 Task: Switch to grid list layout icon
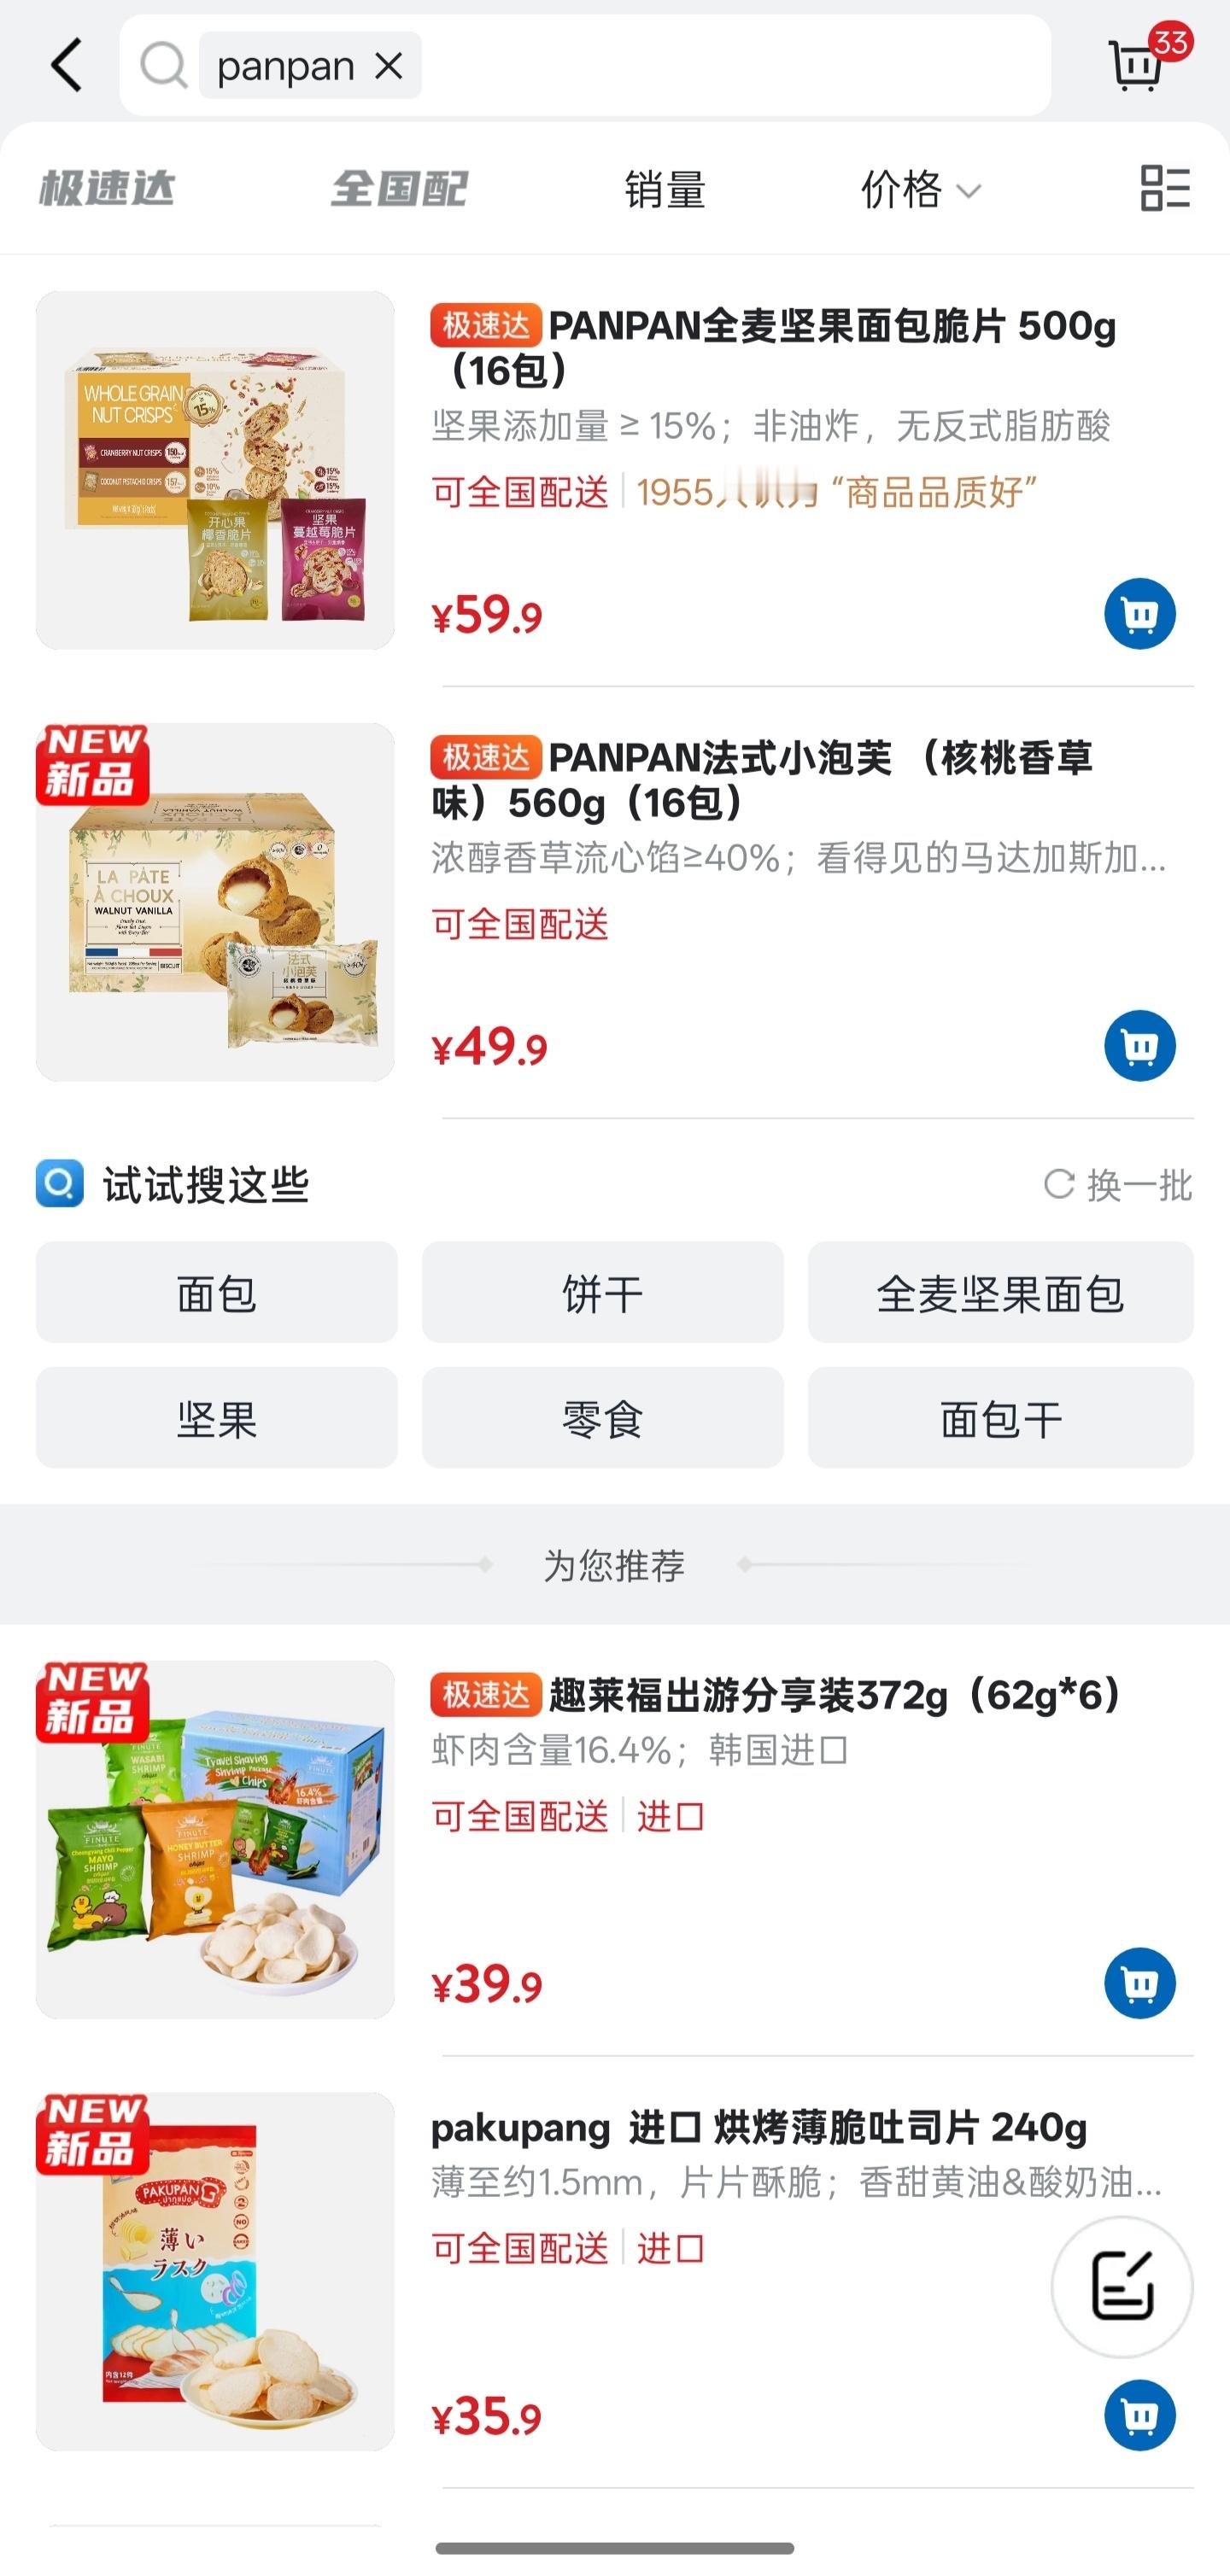coord(1165,188)
